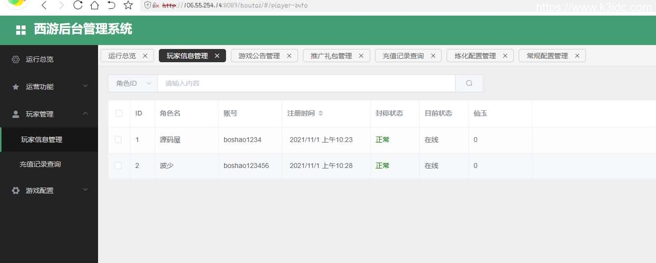Close the 常规配置管理 tab
Image resolution: width=656 pixels, height=263 pixels.
pos(578,56)
